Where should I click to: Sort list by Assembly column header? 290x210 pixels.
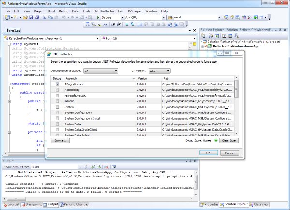[x=100, y=79]
